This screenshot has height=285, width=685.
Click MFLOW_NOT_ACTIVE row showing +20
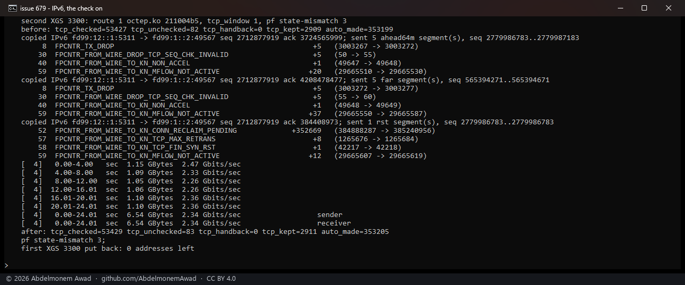233,72
